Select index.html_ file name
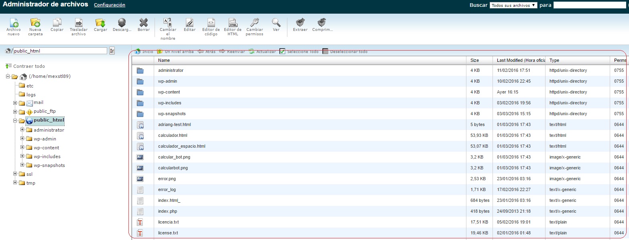629x240 pixels. 169,200
